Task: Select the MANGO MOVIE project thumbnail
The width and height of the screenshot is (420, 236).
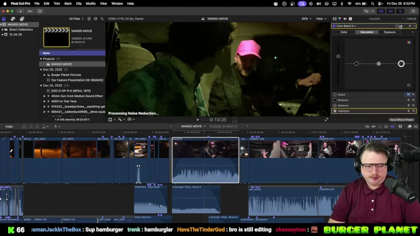Action: pyautogui.click(x=56, y=37)
